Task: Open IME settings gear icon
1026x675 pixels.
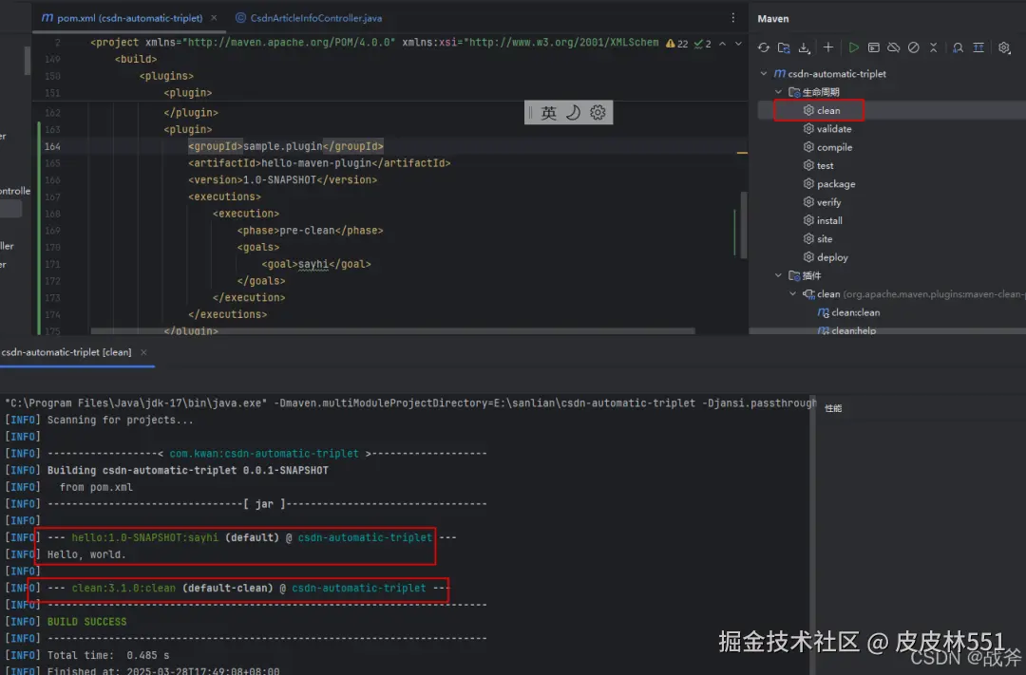Action: click(x=598, y=112)
